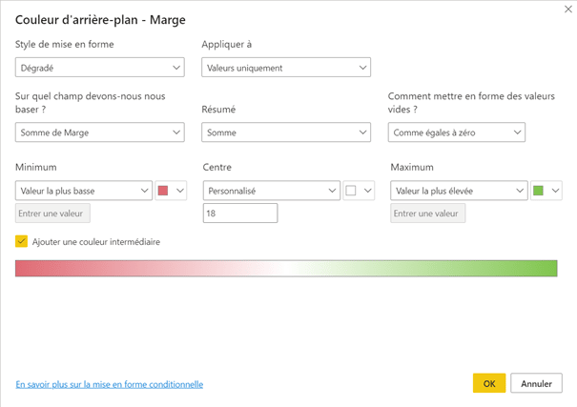
Task: Click the white Centre color swatch
Action: 351,191
